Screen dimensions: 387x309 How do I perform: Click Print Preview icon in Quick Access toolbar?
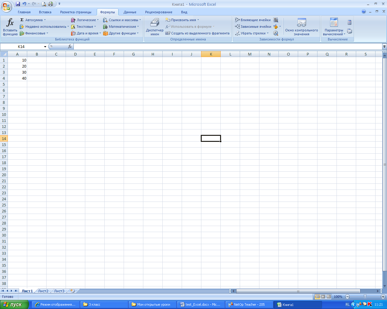point(44,4)
